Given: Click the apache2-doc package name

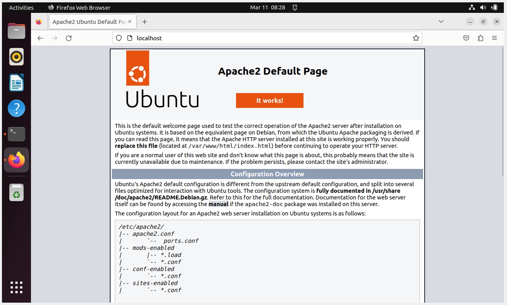Looking at the screenshot, I should [264, 204].
